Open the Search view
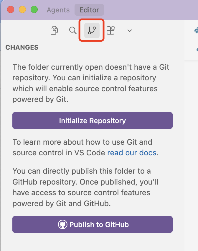This screenshot has height=251, width=198. [x=73, y=30]
